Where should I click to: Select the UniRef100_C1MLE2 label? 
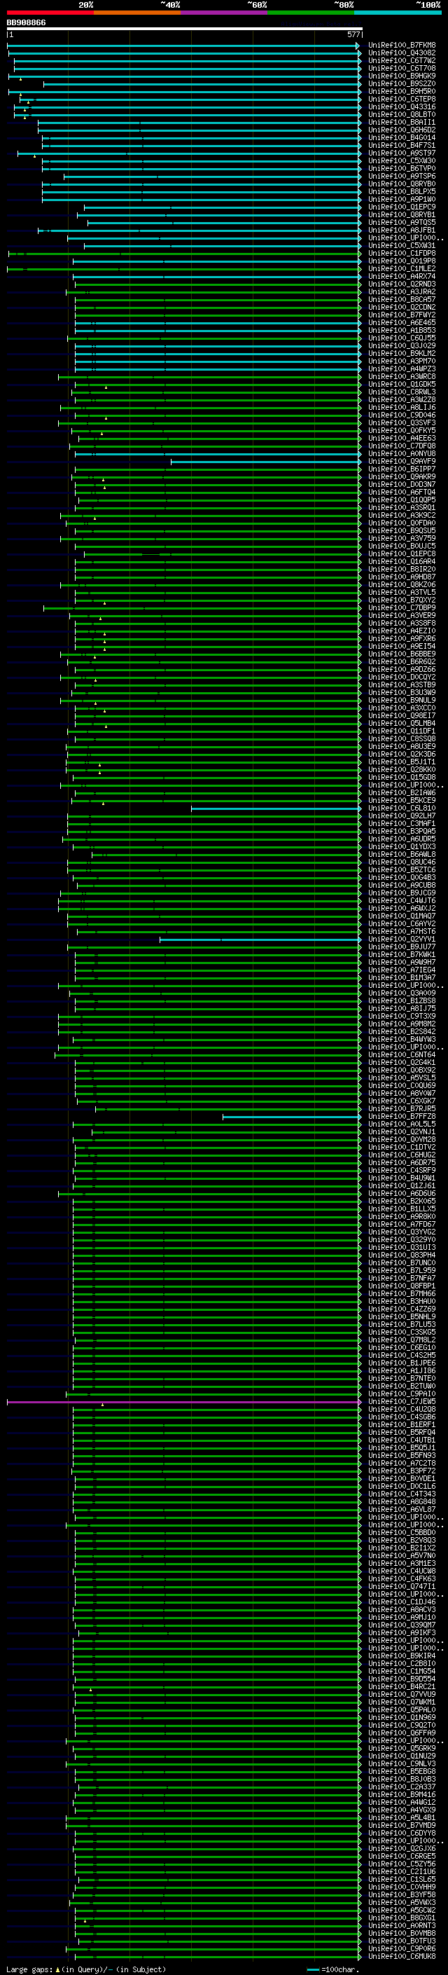[x=402, y=269]
